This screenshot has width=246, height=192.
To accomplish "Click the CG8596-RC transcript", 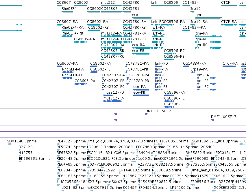I will [170, 54].
